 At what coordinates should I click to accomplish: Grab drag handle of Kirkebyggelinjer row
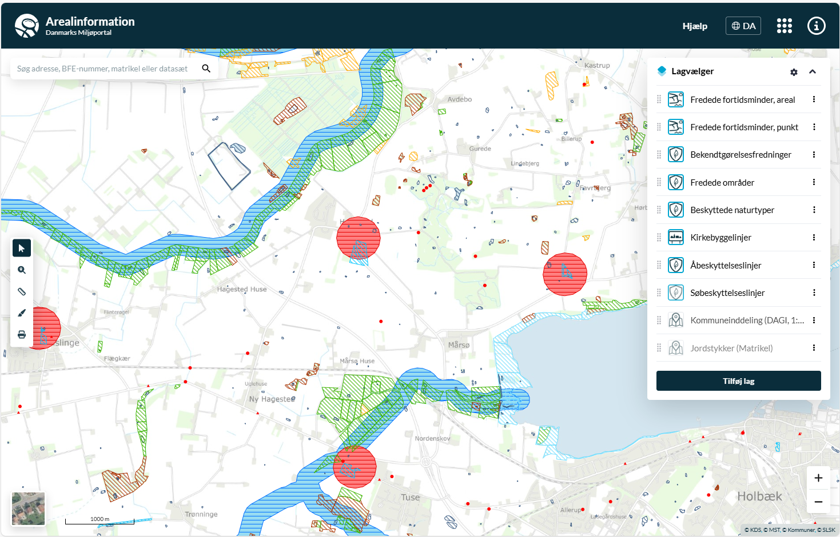(659, 237)
